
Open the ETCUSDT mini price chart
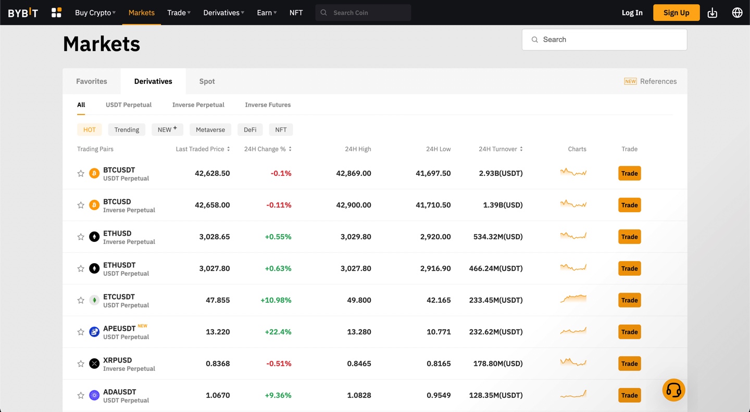click(x=573, y=299)
